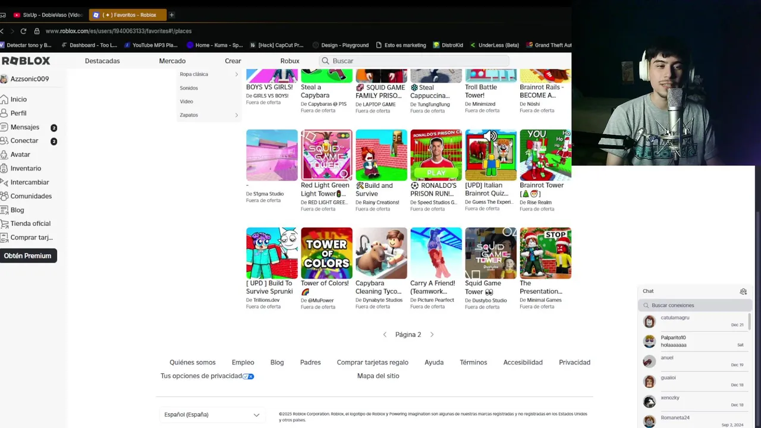Open the Mensajes sidebar icon

point(4,127)
